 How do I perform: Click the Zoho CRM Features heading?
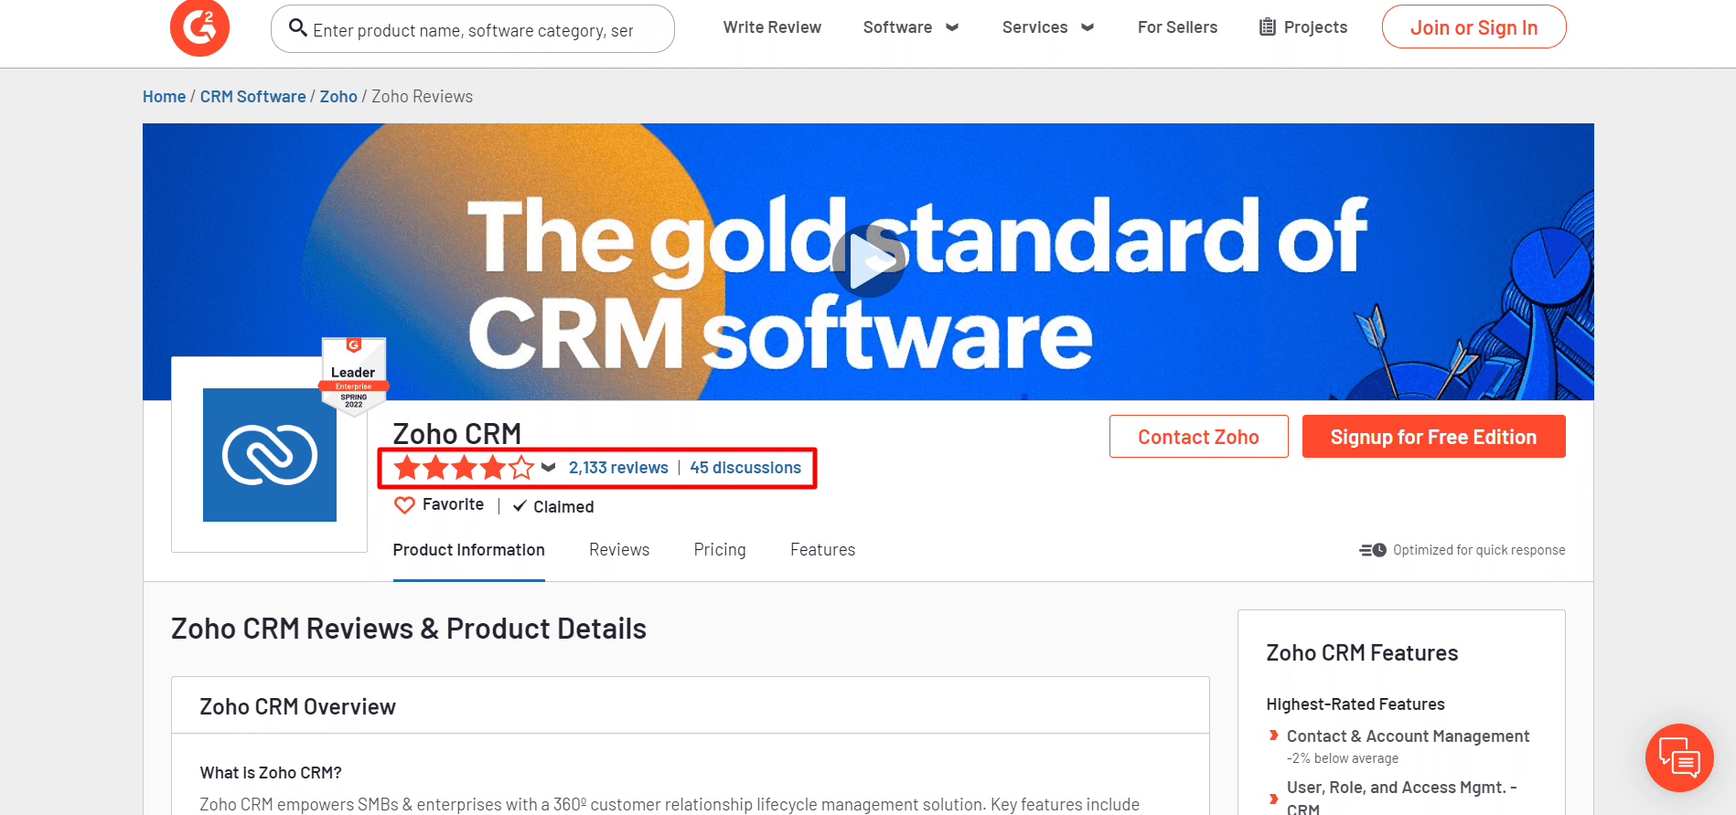click(1362, 653)
